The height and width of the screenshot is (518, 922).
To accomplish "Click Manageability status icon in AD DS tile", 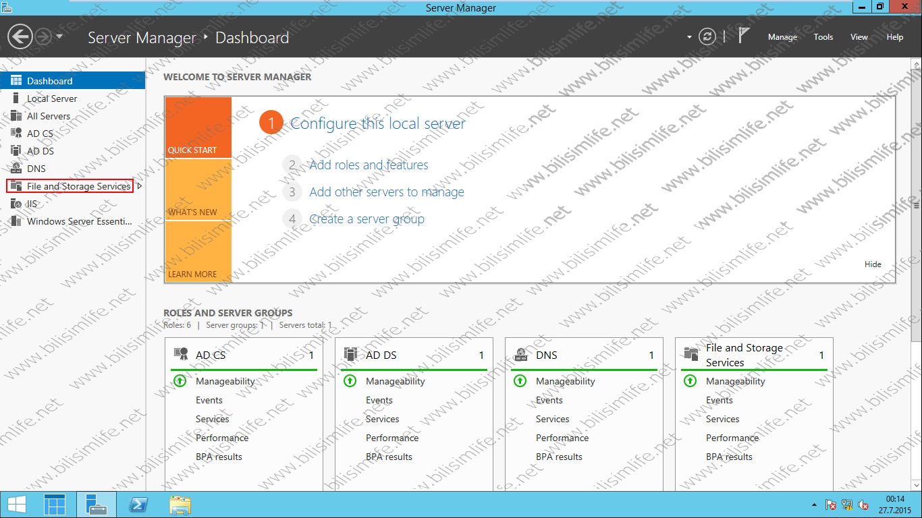I will (350, 381).
